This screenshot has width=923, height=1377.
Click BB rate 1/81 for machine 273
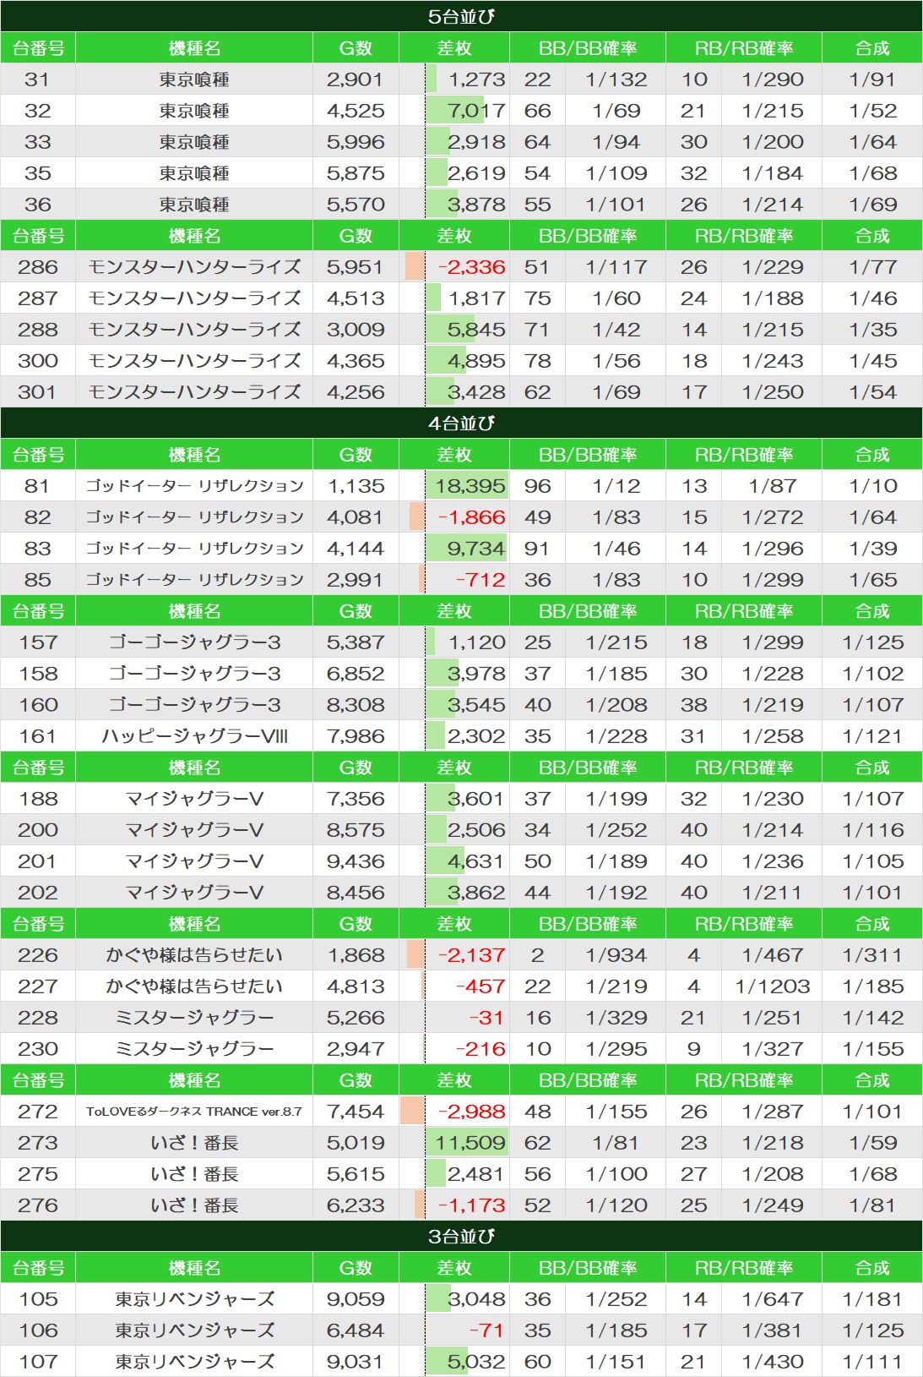click(x=616, y=1143)
